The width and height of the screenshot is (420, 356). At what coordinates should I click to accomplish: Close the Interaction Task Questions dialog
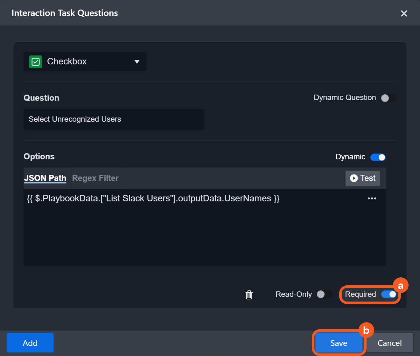click(x=404, y=13)
